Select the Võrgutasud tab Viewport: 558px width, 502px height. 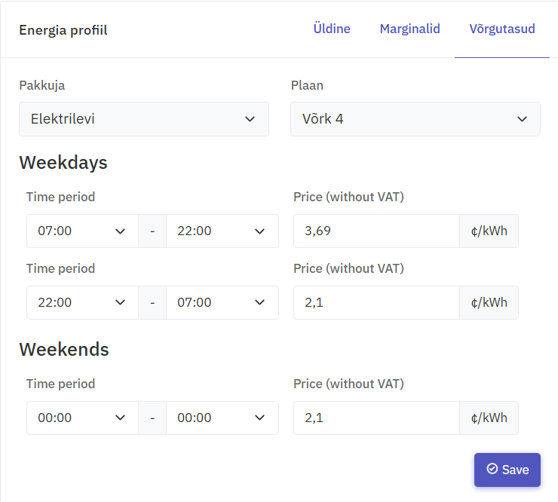pyautogui.click(x=502, y=29)
